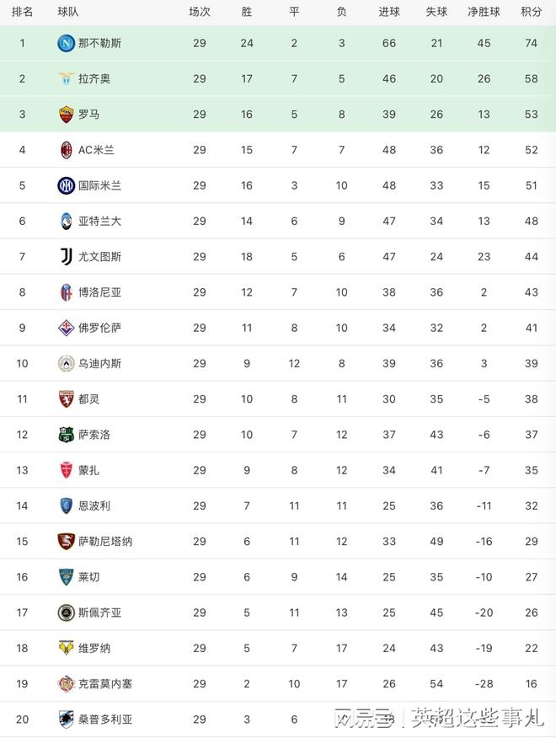This screenshot has width=556, height=738.
Task: Click the AC Milan crest icon
Action: point(66,150)
